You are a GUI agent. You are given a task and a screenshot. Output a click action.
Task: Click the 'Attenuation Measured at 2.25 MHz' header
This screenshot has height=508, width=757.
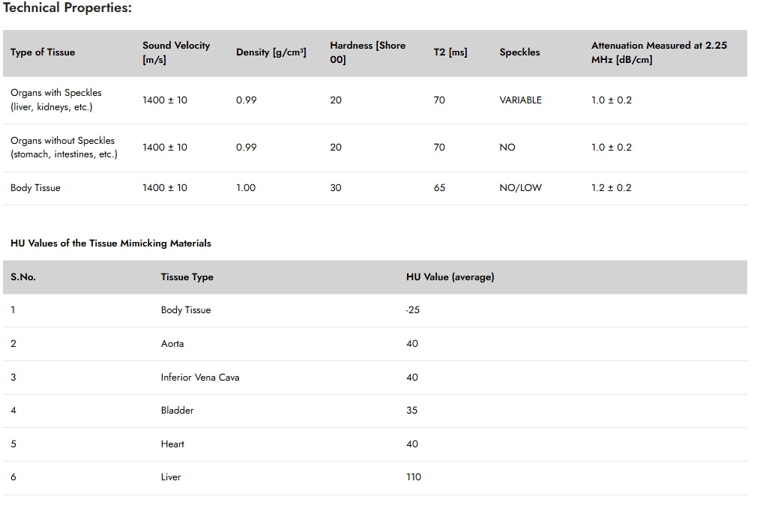659,52
